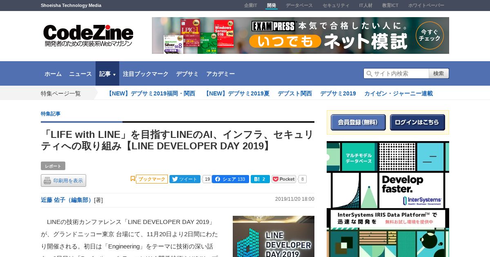Open tweet count bubble showing 19

207,179
